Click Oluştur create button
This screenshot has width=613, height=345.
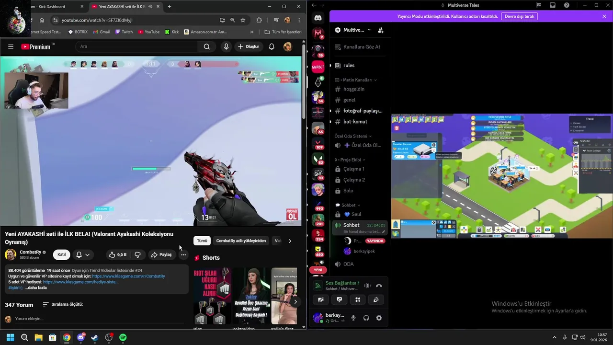(x=248, y=46)
